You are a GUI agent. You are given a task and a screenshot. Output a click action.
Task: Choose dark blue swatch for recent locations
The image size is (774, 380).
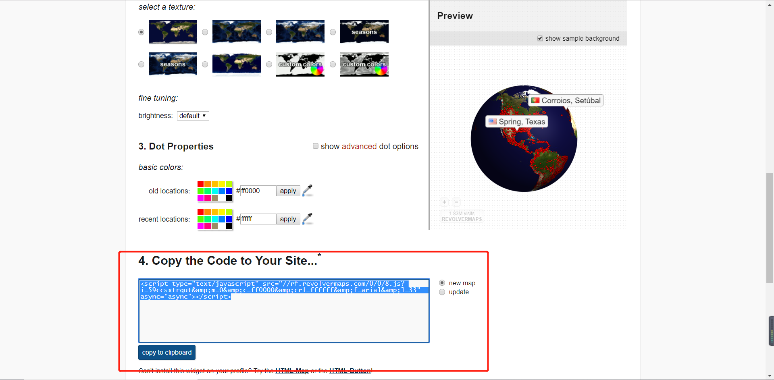pyautogui.click(x=229, y=219)
